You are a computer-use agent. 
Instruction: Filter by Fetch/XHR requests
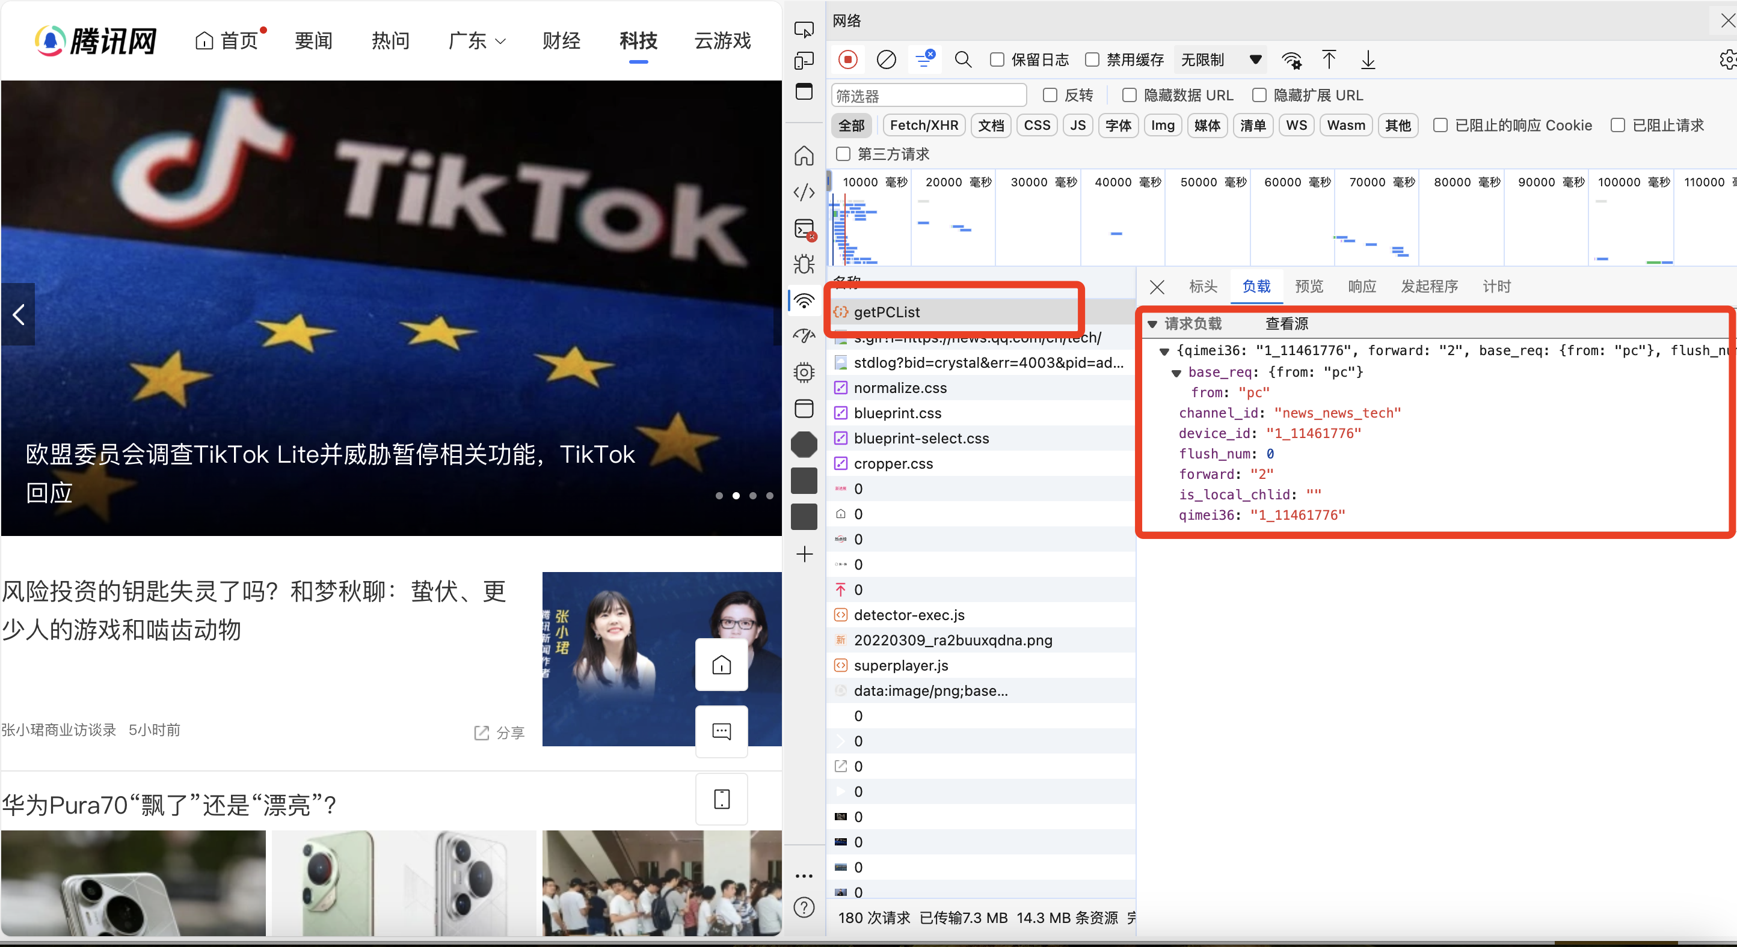(924, 125)
